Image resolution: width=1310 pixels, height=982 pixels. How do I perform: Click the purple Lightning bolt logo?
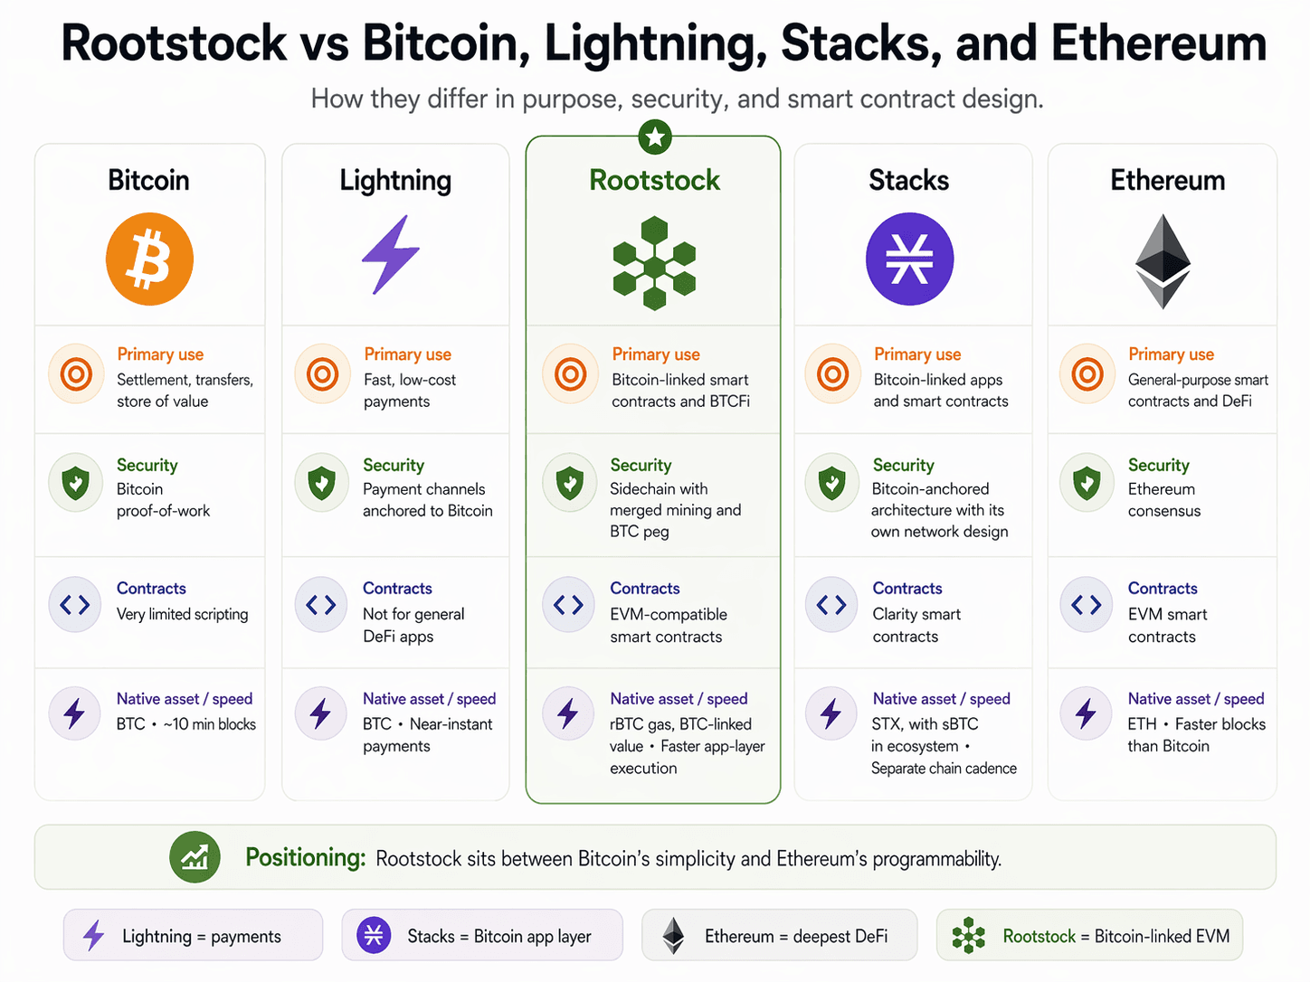point(391,255)
